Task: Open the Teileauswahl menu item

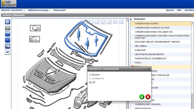Action: [59, 10]
